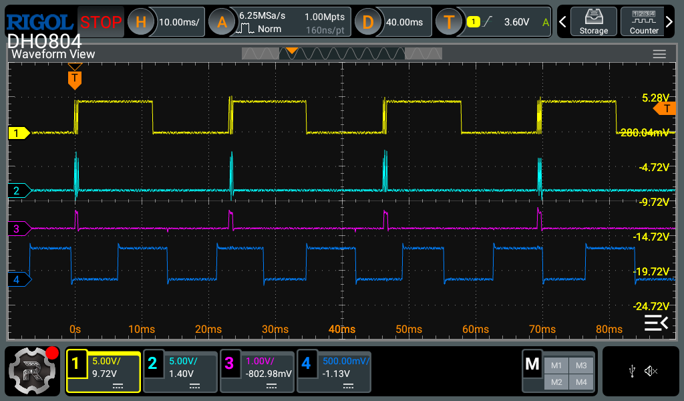
Task: Tap the 40.00ms delay value
Action: (x=404, y=22)
